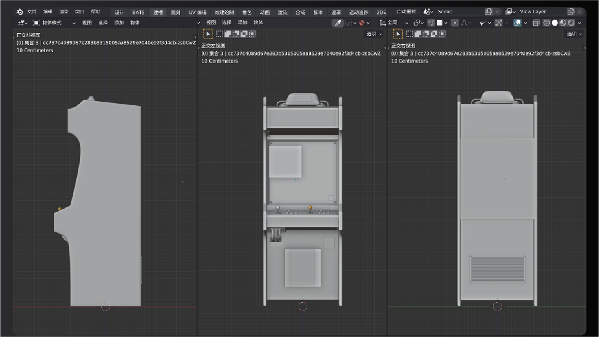This screenshot has height=337, width=599.
Task: Click the add view layer icon
Action: [570, 12]
